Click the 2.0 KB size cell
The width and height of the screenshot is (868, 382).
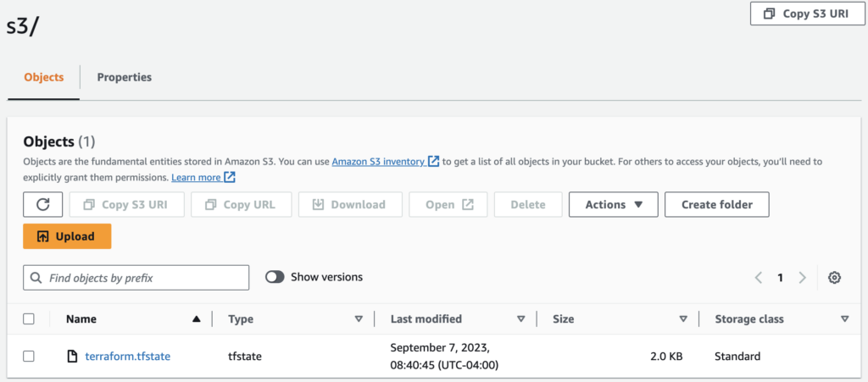[x=666, y=357]
